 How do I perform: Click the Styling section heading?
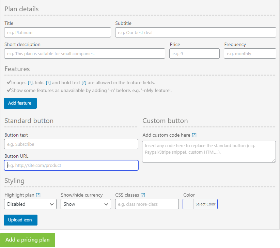[x=14, y=181]
